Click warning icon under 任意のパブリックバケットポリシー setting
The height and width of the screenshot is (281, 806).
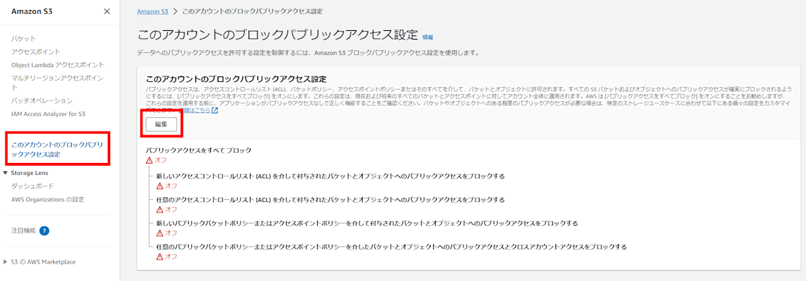pos(160,256)
